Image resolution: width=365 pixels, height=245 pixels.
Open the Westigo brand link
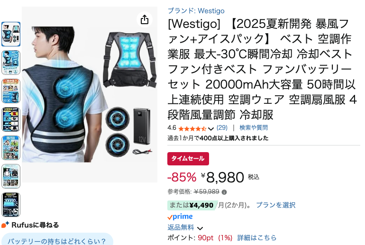pos(196,11)
